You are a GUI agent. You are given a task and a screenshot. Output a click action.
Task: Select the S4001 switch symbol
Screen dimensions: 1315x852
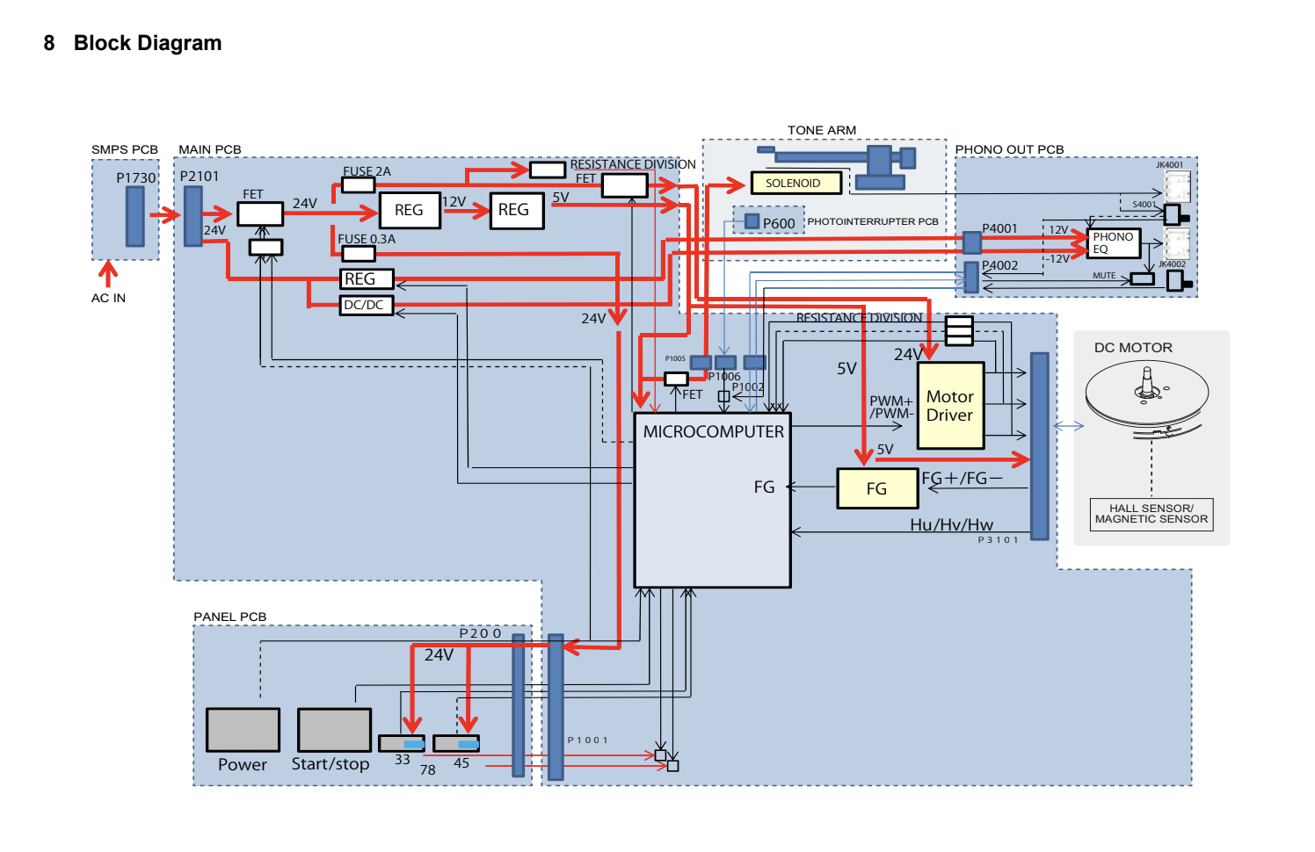[1175, 214]
